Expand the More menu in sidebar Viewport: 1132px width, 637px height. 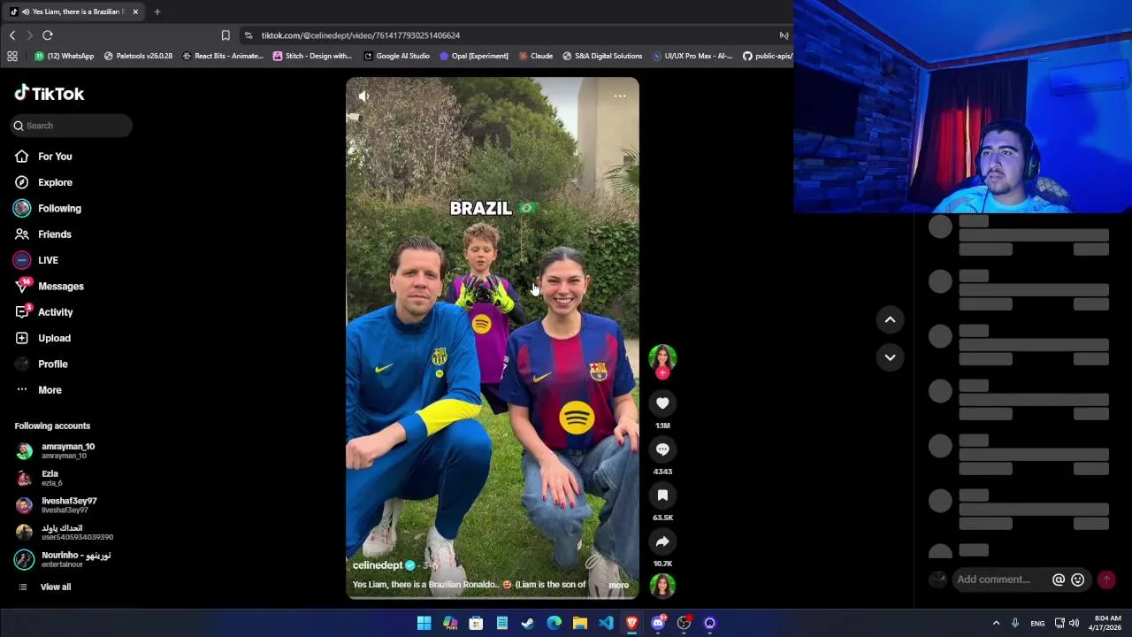38,390
